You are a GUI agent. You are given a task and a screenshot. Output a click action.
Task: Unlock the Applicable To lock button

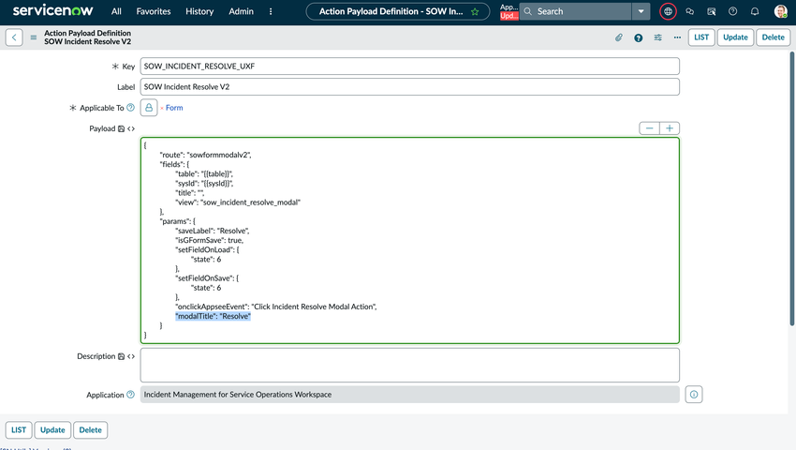pyautogui.click(x=149, y=107)
